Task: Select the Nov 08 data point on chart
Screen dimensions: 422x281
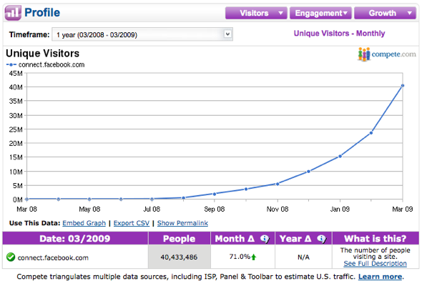Action: [278, 184]
